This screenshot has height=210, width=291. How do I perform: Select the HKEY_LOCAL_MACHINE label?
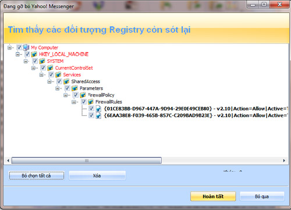click(63, 54)
